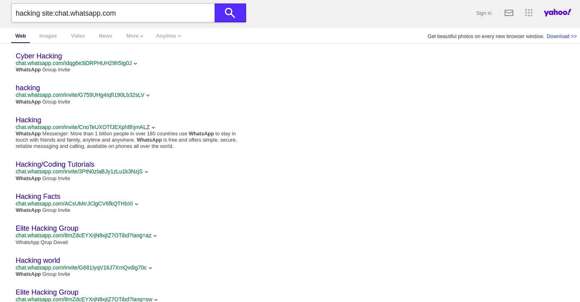Click the Sign in link
Image resolution: width=580 pixels, height=302 pixels.
pos(483,13)
